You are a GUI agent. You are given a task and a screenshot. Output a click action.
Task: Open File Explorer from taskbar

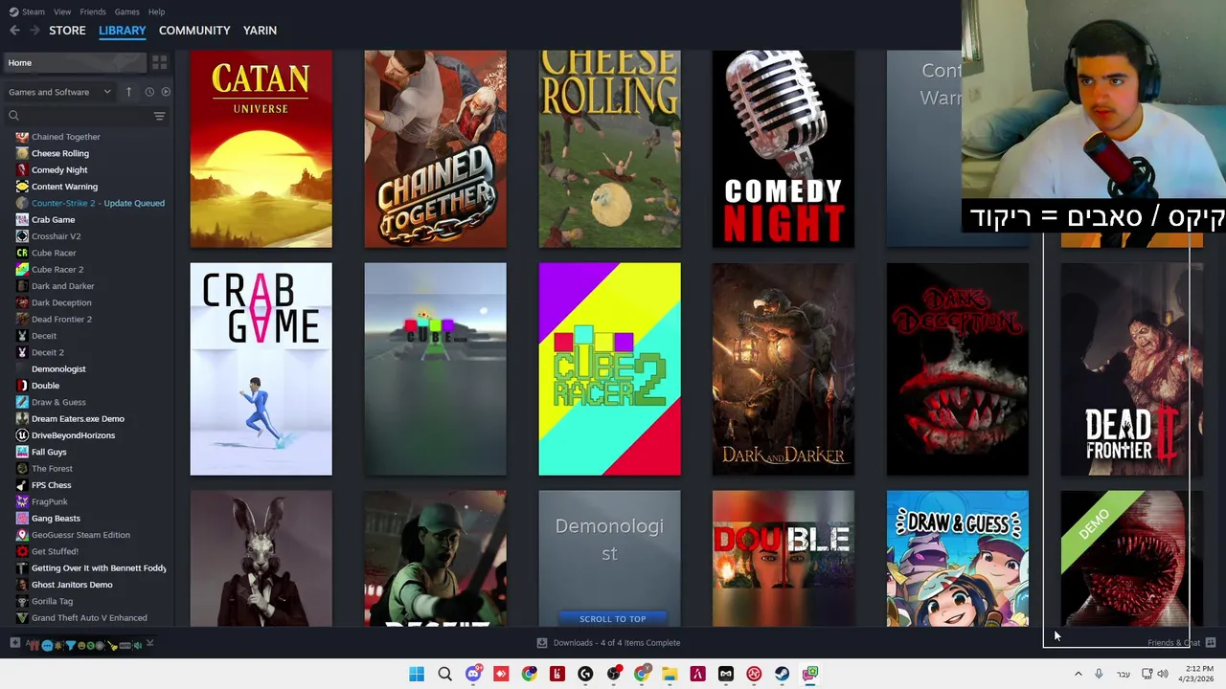[670, 674]
